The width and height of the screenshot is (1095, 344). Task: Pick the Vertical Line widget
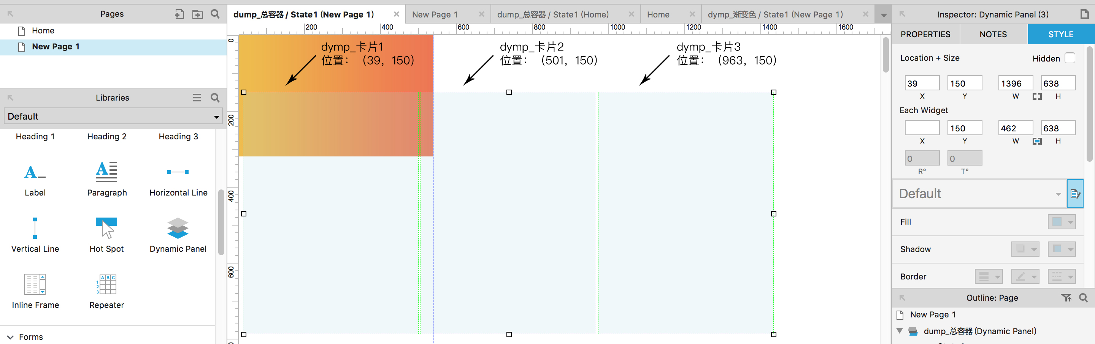point(35,235)
